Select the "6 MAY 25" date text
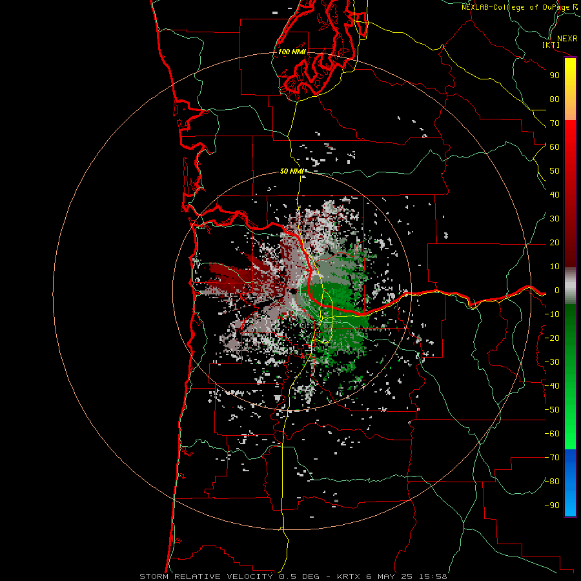Screen dimensions: 581x581 tap(390, 576)
